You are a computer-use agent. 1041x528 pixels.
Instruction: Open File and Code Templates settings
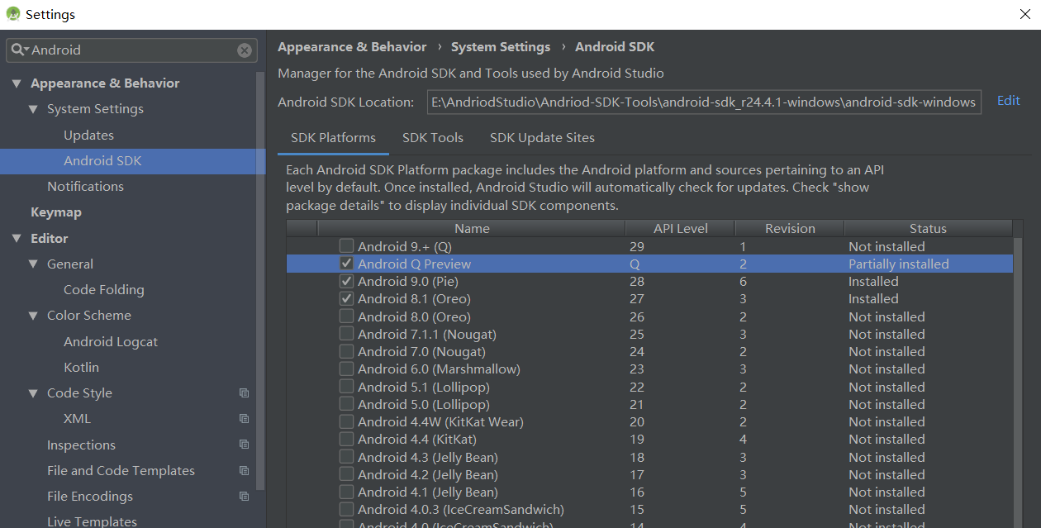[x=121, y=471]
